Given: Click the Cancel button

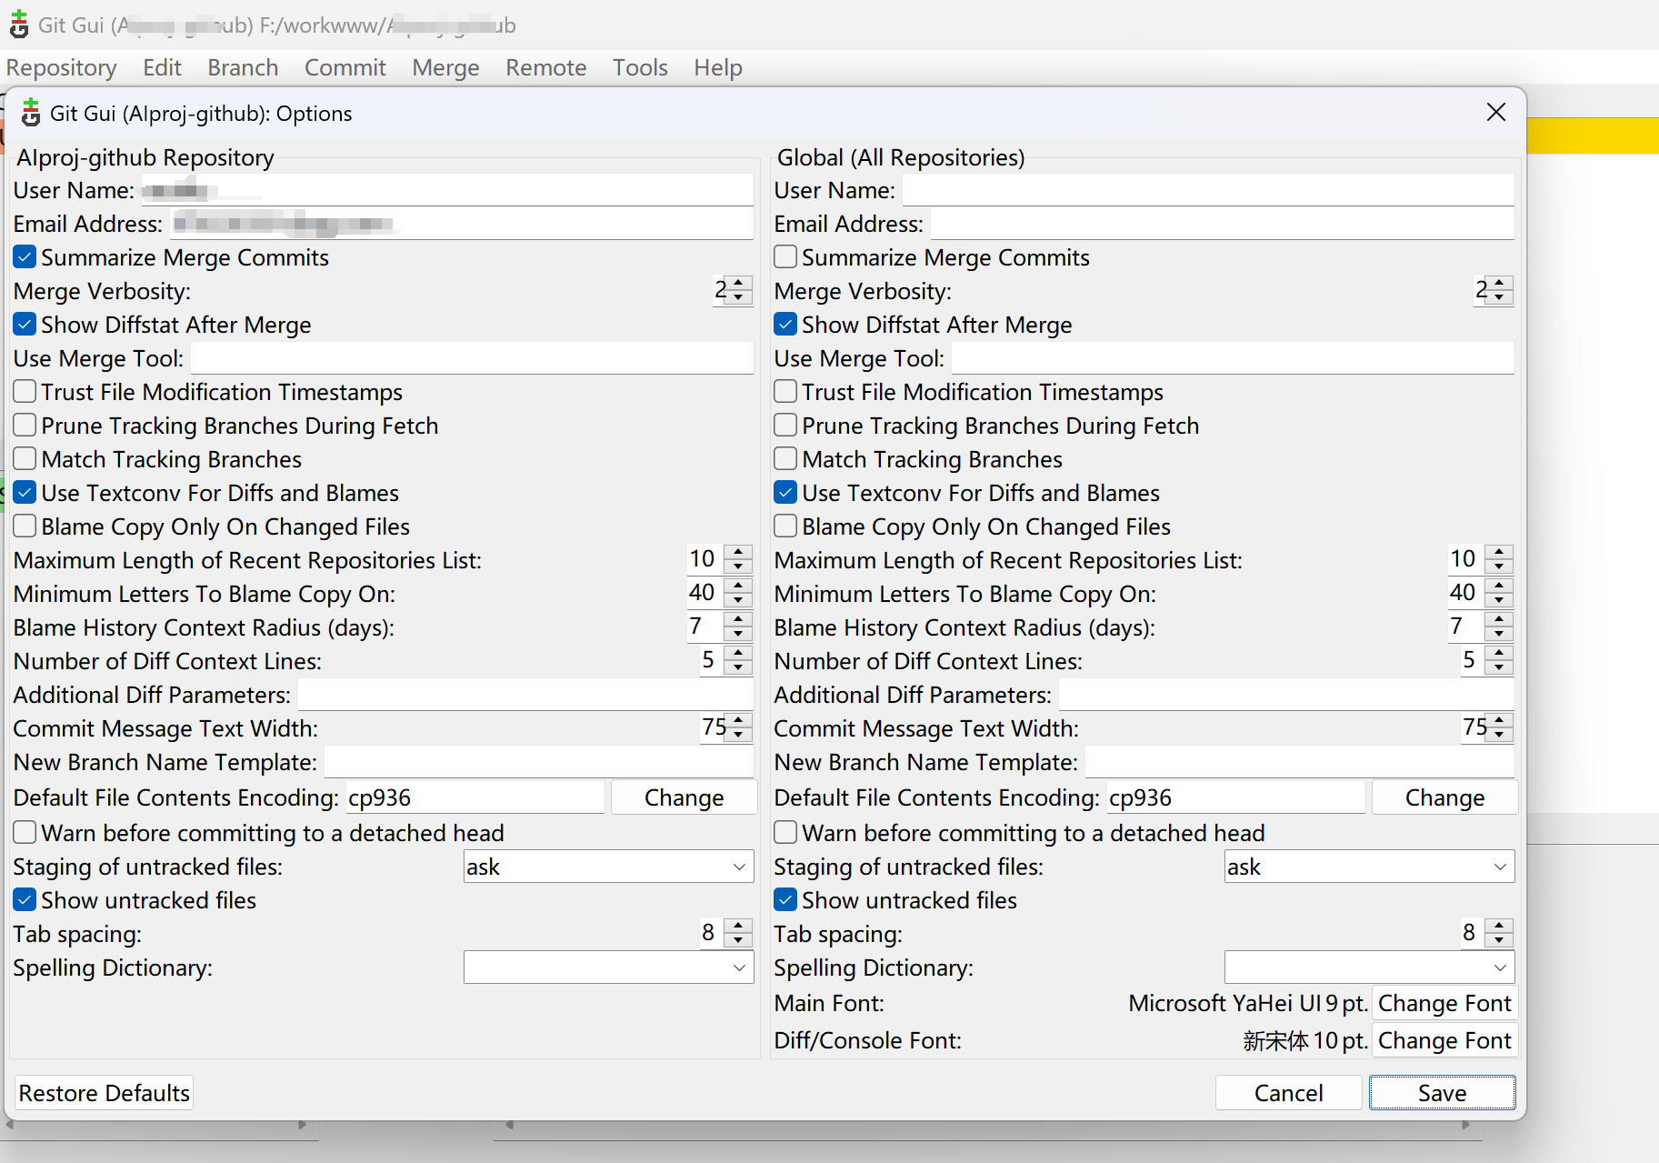Looking at the screenshot, I should (1288, 1093).
